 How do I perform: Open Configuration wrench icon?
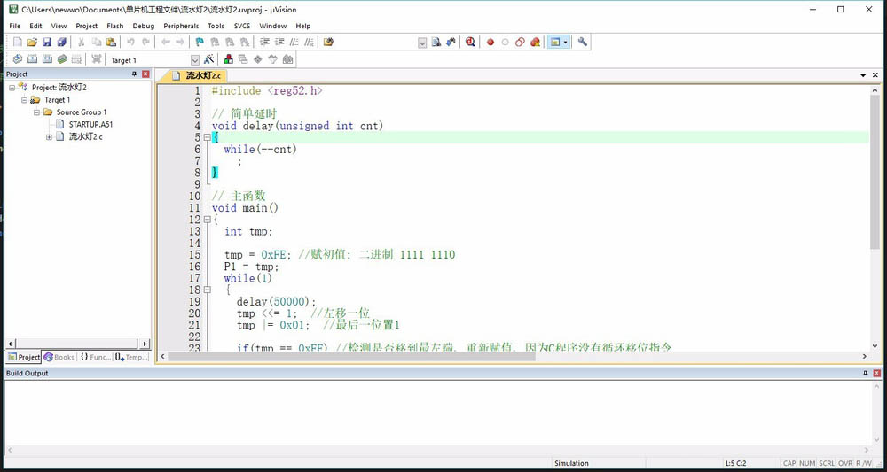(582, 42)
